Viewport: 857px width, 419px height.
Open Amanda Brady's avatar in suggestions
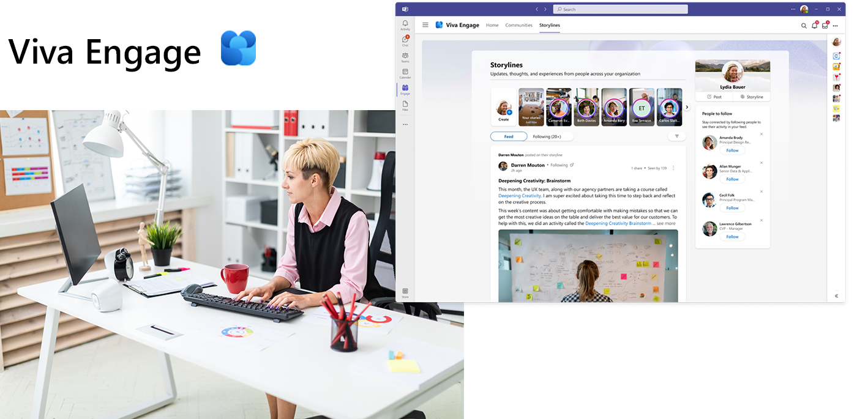pos(709,143)
